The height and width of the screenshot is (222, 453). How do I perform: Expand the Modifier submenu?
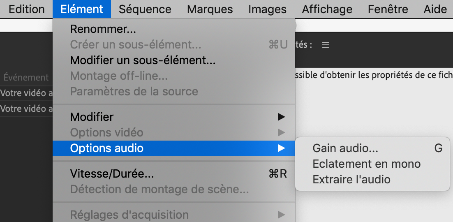[92, 117]
